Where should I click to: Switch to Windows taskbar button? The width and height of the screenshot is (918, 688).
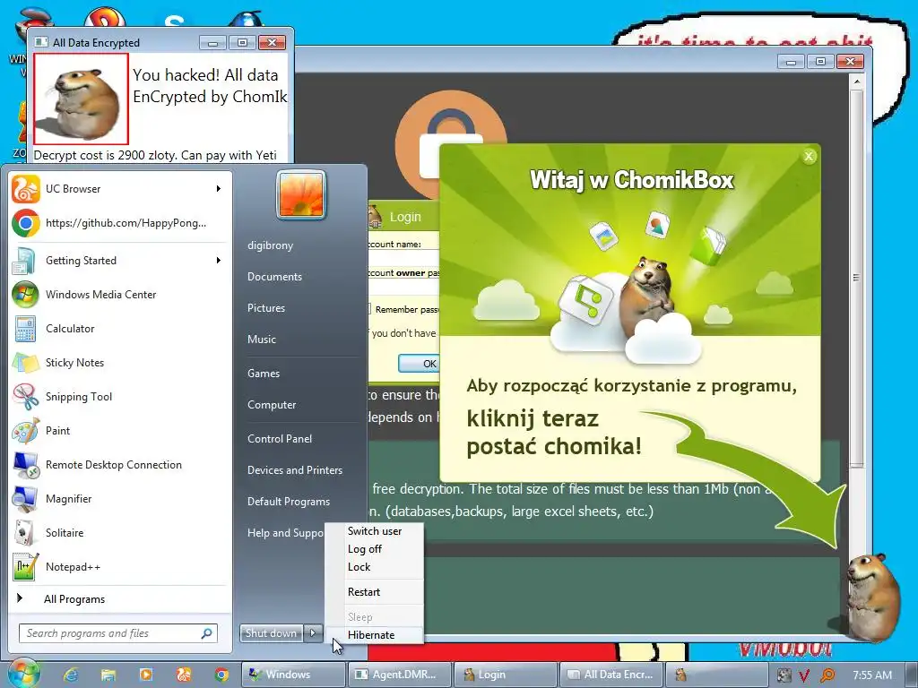point(293,675)
